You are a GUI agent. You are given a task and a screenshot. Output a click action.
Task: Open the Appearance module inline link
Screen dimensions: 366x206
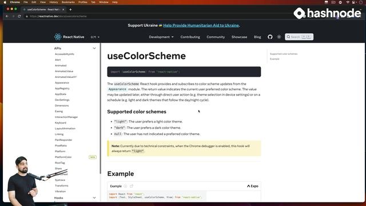coord(117,89)
